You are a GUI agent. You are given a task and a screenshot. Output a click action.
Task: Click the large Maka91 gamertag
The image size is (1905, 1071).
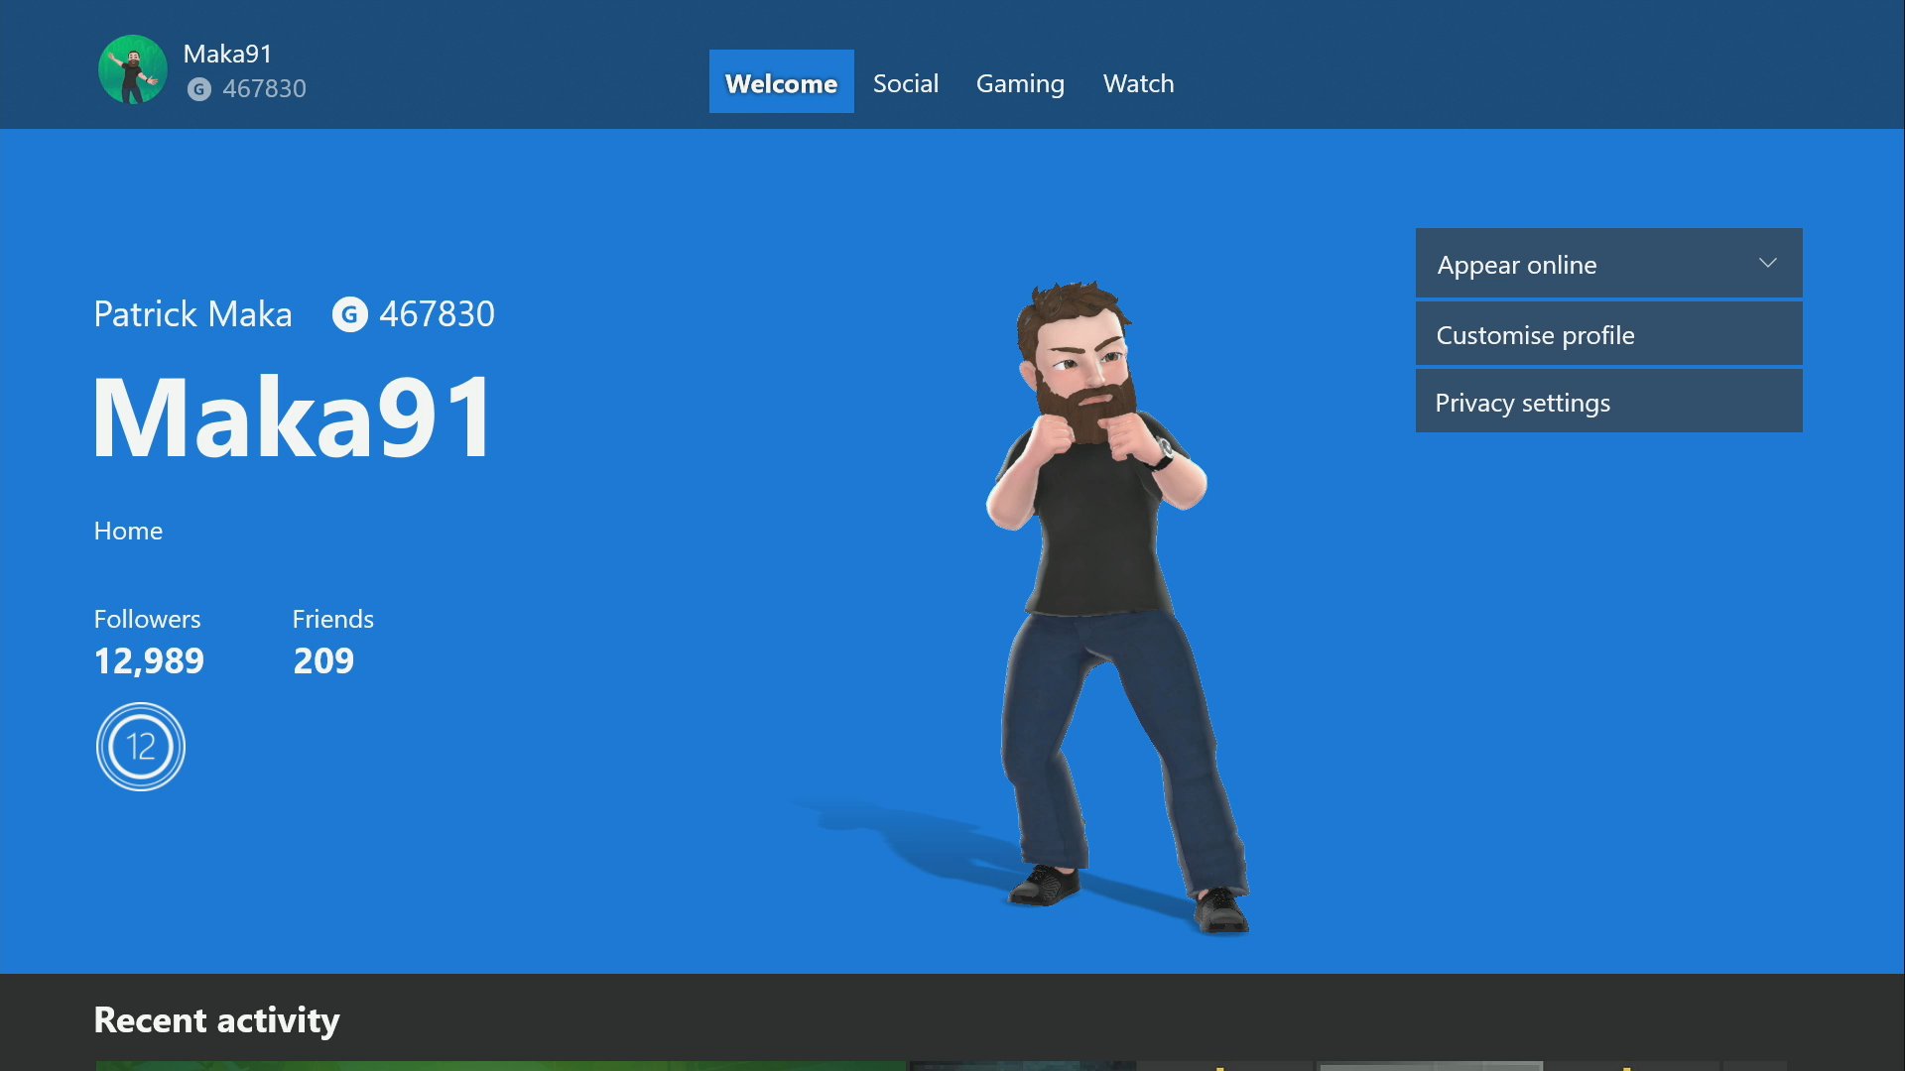point(293,417)
